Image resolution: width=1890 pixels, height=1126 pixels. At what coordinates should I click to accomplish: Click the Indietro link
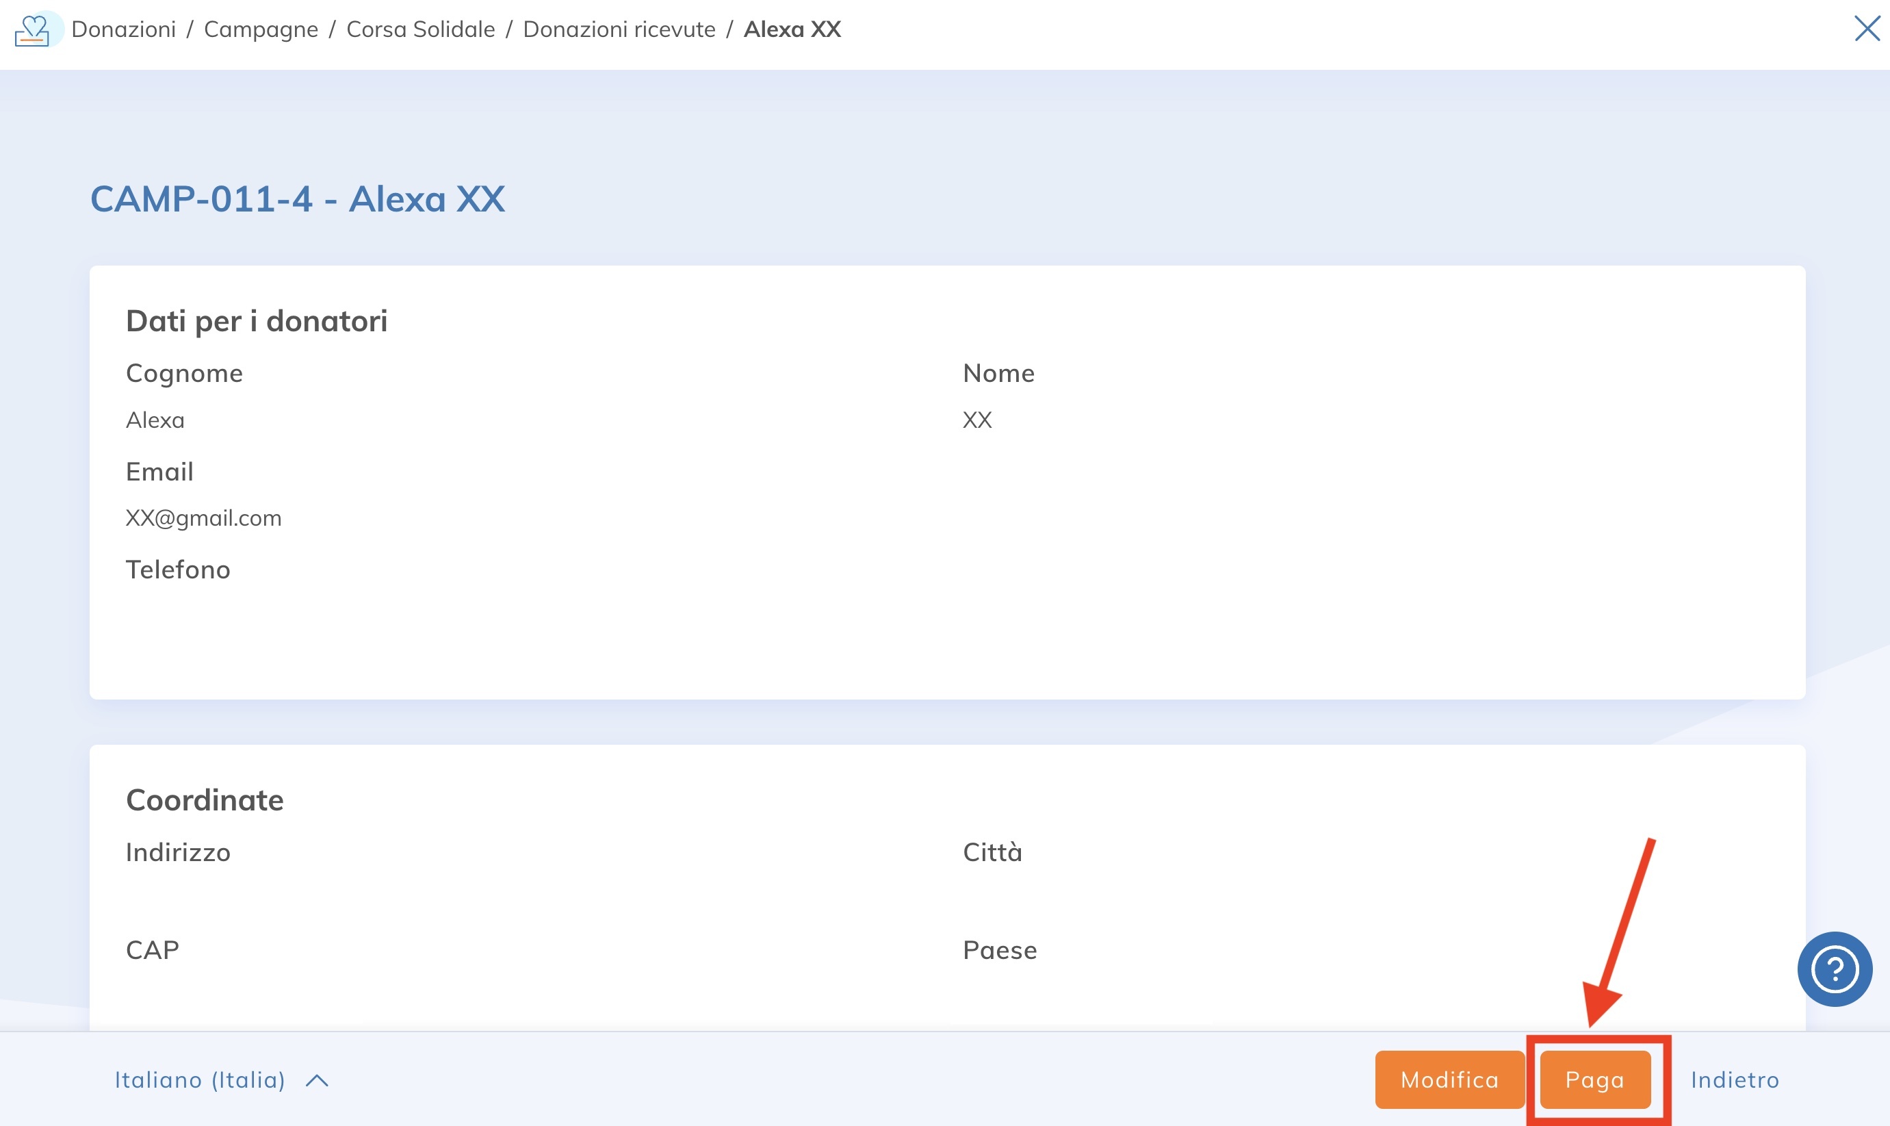(1735, 1079)
